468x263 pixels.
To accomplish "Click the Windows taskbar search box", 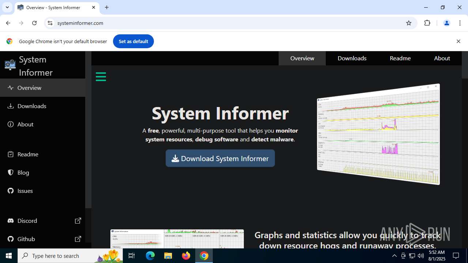I will (70, 256).
